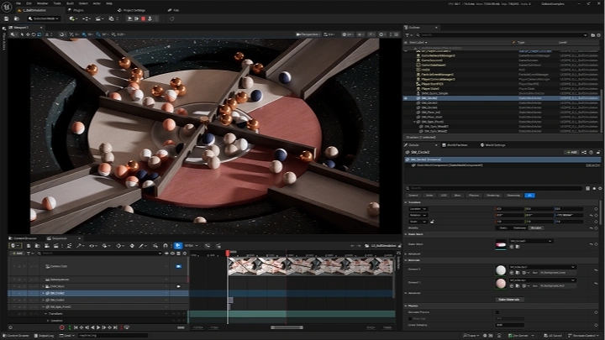Click the Eject from player icon
The width and height of the screenshot is (605, 340).
pos(150,18)
